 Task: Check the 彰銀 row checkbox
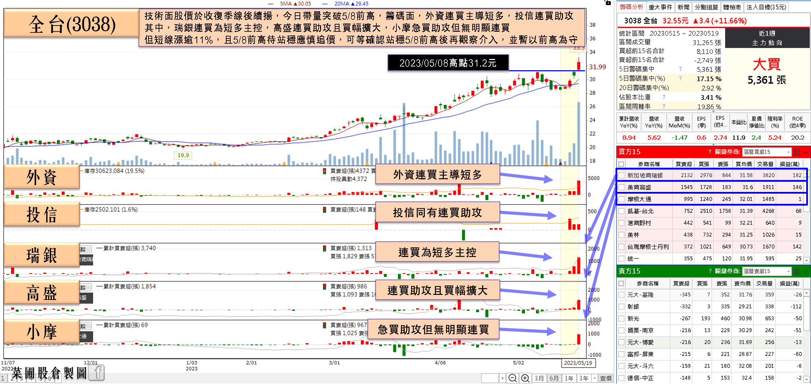622,306
